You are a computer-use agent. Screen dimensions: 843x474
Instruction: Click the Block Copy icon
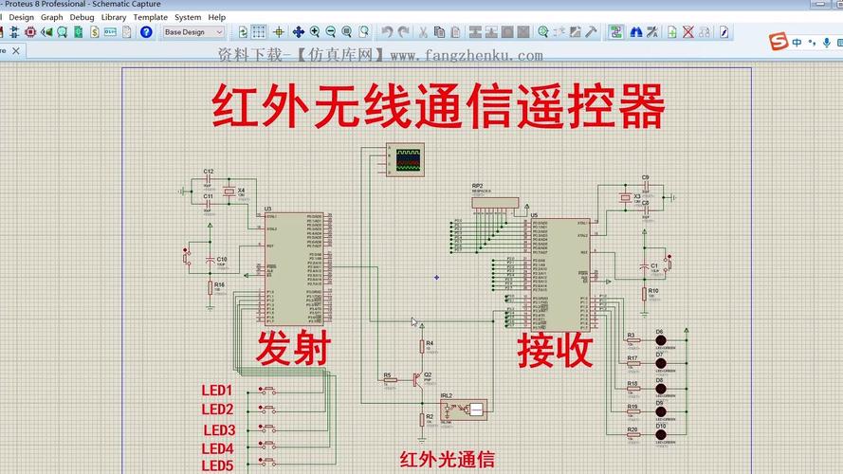[475, 32]
